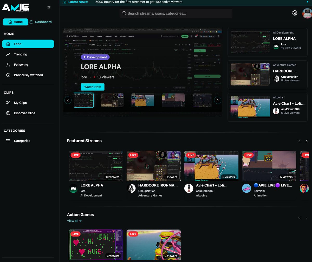Select Trending in the sidebar

coord(20,54)
